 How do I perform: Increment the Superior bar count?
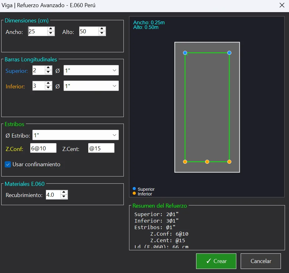tap(48, 68)
